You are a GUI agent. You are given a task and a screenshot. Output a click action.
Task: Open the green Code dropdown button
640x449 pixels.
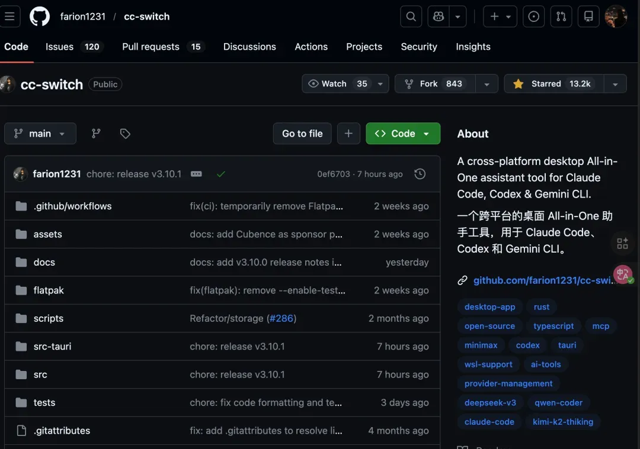403,134
